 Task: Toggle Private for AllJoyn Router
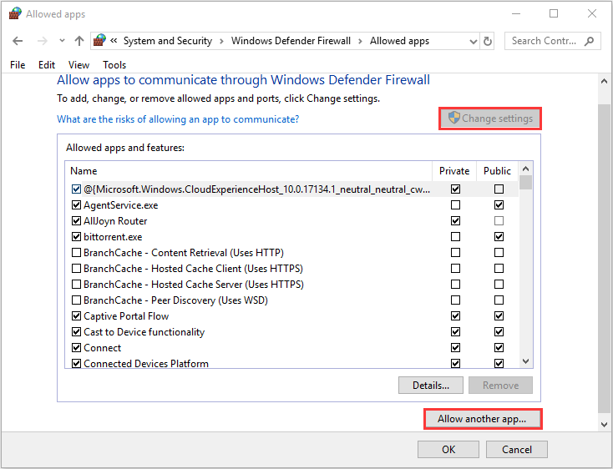point(455,221)
